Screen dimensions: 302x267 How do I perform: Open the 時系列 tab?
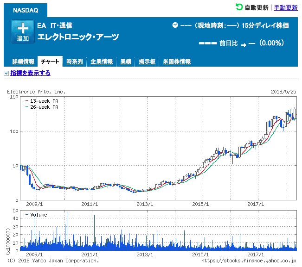pyautogui.click(x=75, y=62)
